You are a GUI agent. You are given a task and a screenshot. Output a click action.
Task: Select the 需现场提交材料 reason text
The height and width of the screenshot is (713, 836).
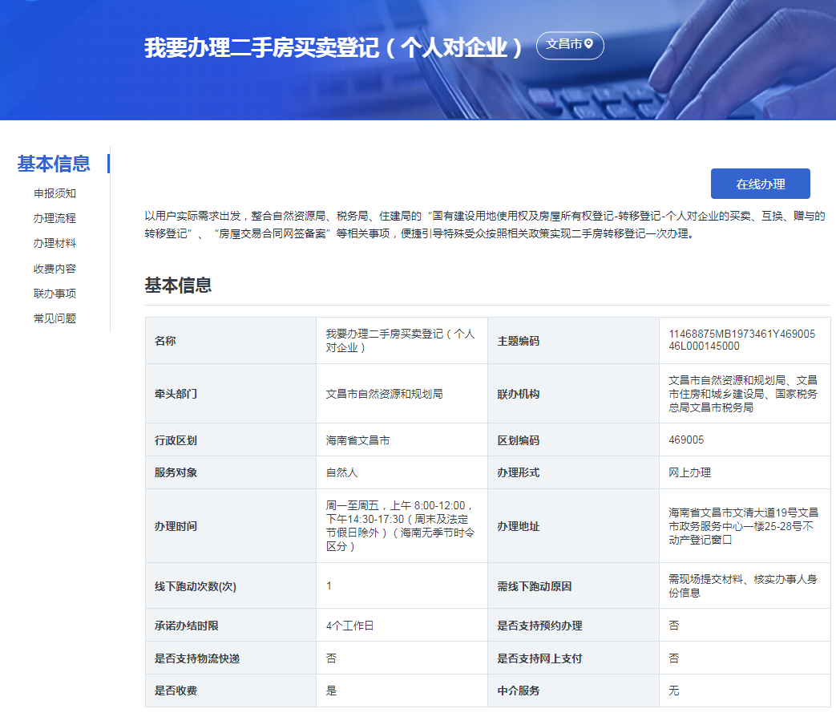coord(743,585)
